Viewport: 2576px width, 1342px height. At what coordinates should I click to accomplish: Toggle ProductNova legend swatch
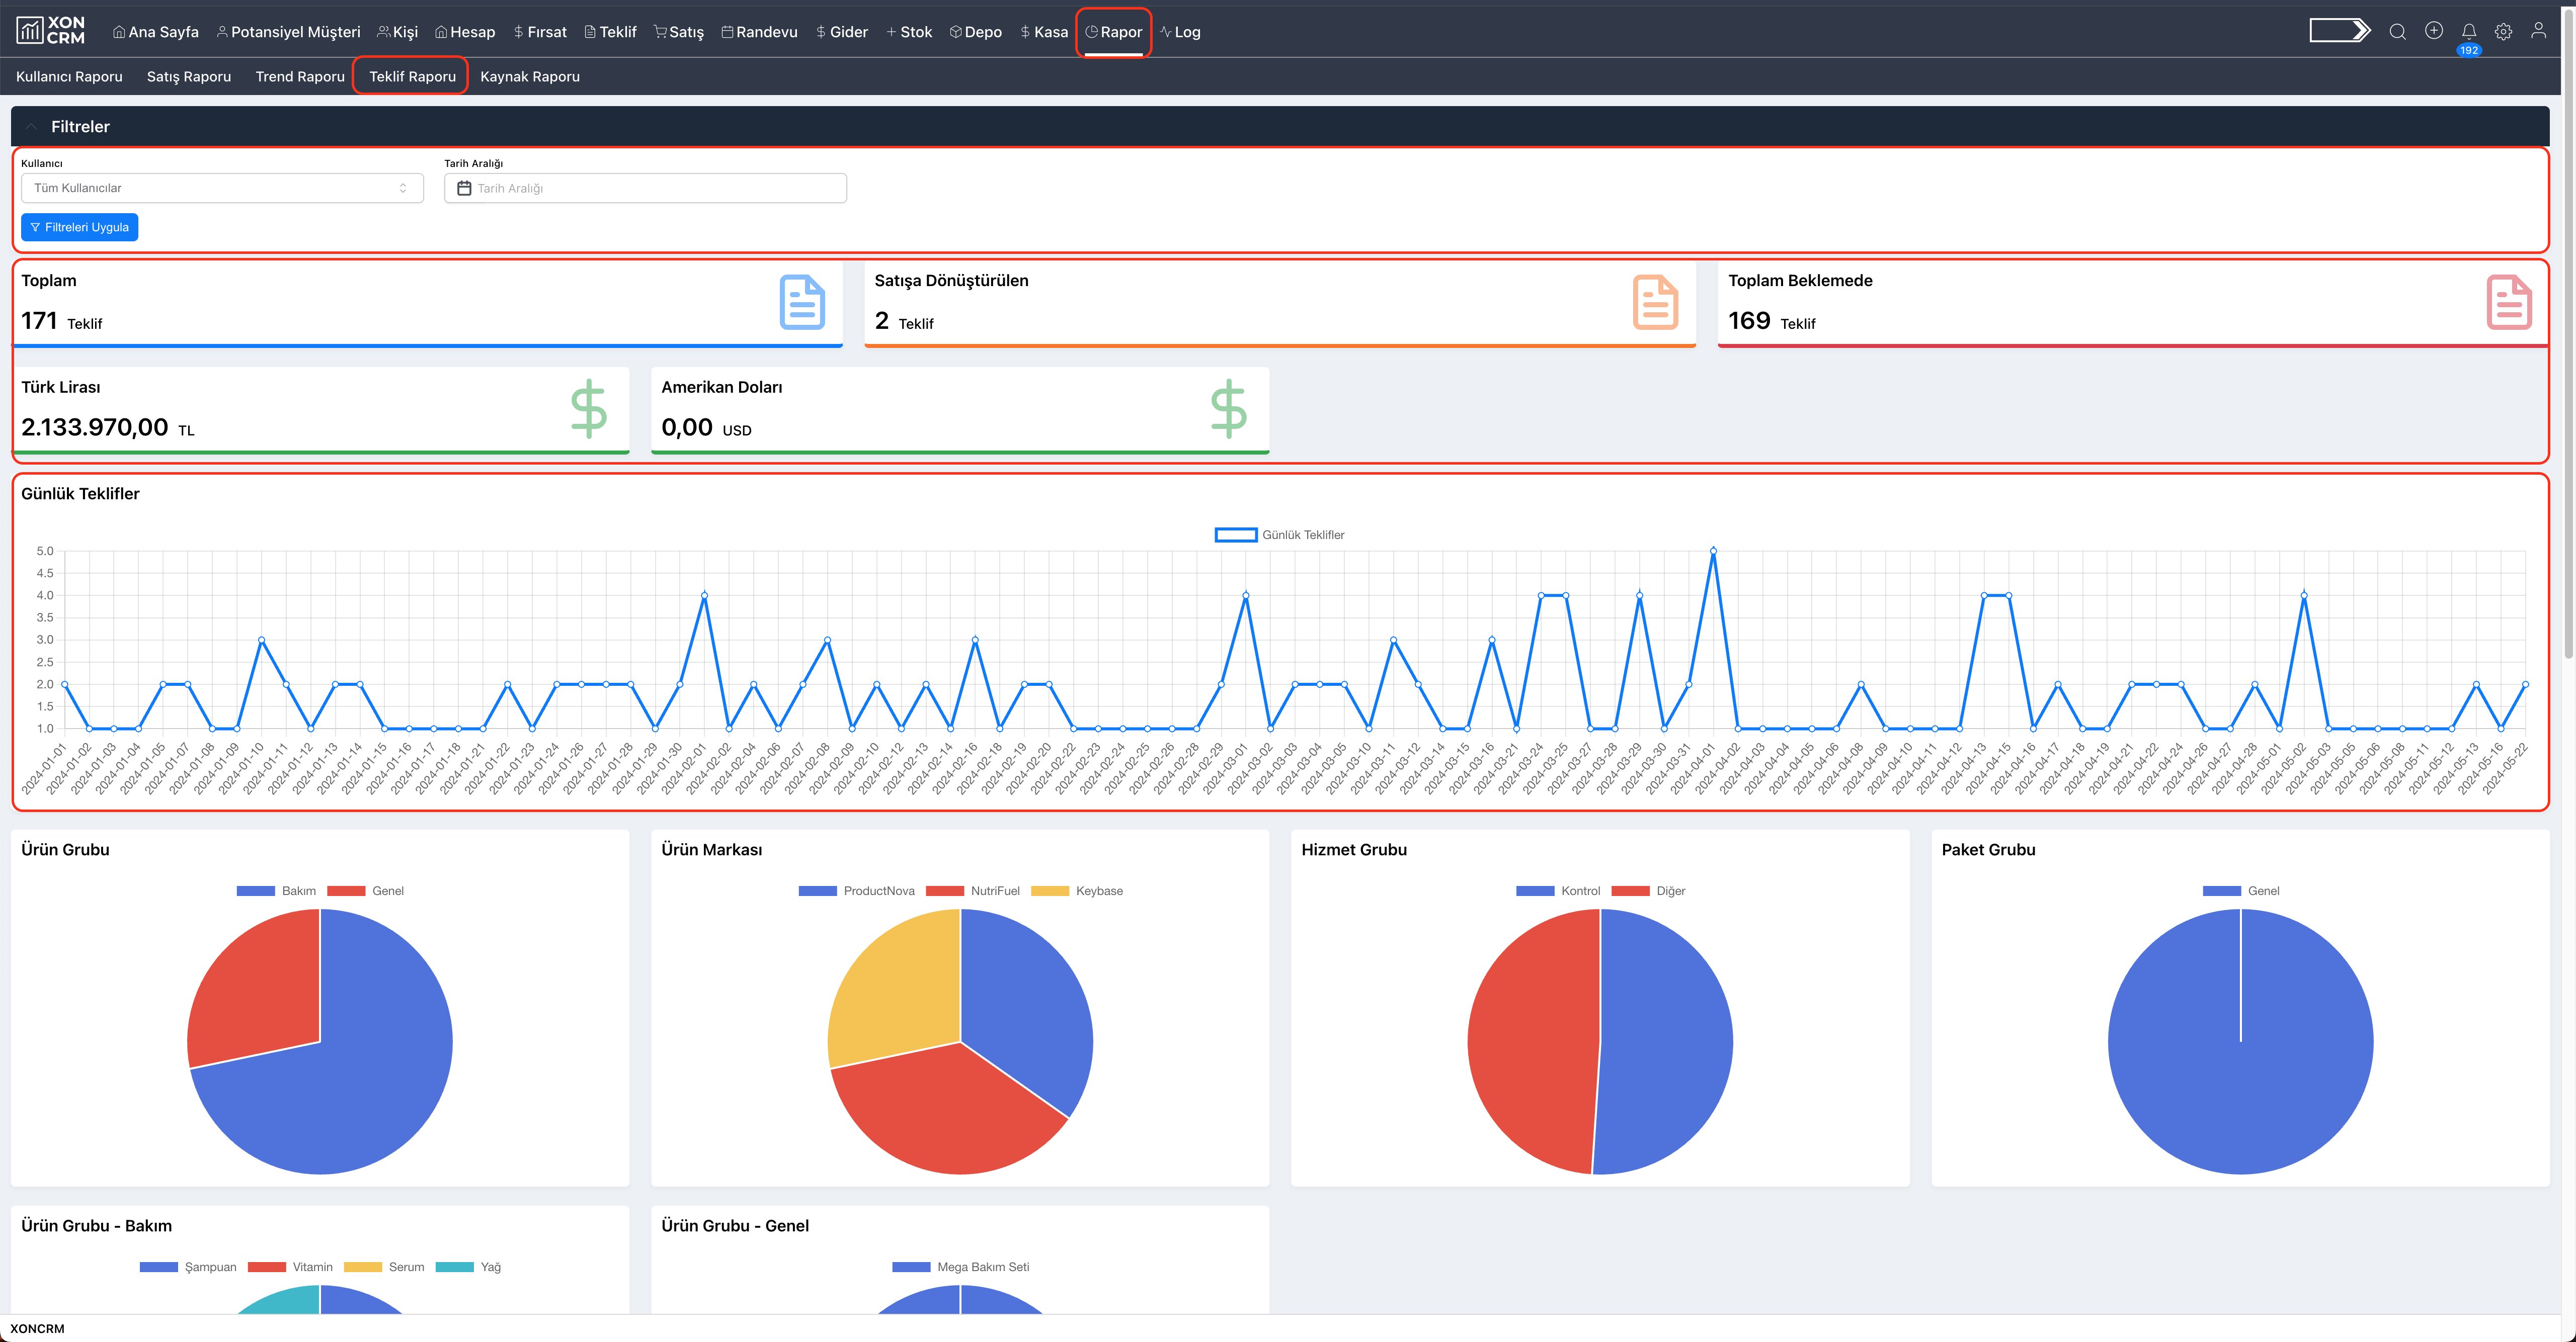(817, 890)
